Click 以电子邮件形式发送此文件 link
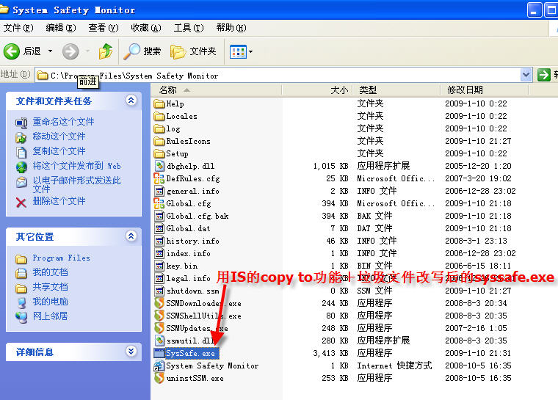 pos(77,185)
